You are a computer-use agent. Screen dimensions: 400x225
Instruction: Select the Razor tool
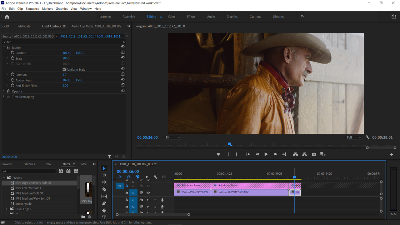[x=104, y=189]
